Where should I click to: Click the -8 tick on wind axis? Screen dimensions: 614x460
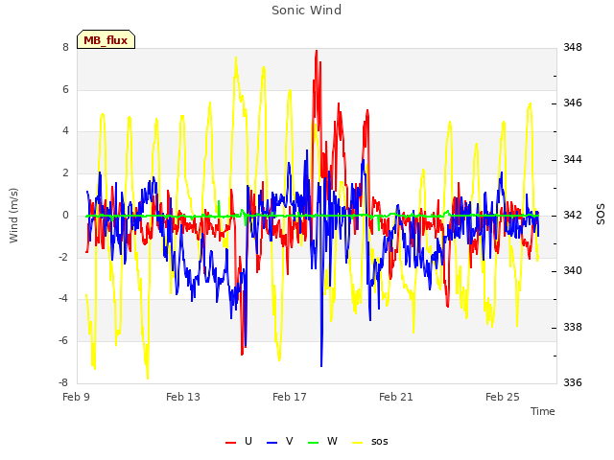[x=63, y=382]
